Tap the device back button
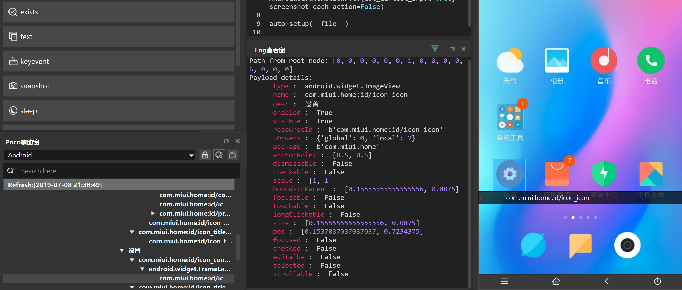Image resolution: width=682 pixels, height=290 pixels. click(x=607, y=281)
